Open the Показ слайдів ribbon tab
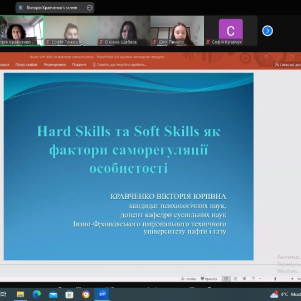This screenshot has width=301, height=301. (26, 65)
